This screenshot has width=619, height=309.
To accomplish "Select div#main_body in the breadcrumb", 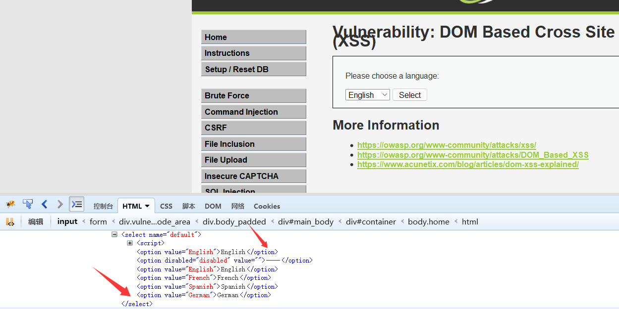I will [306, 222].
